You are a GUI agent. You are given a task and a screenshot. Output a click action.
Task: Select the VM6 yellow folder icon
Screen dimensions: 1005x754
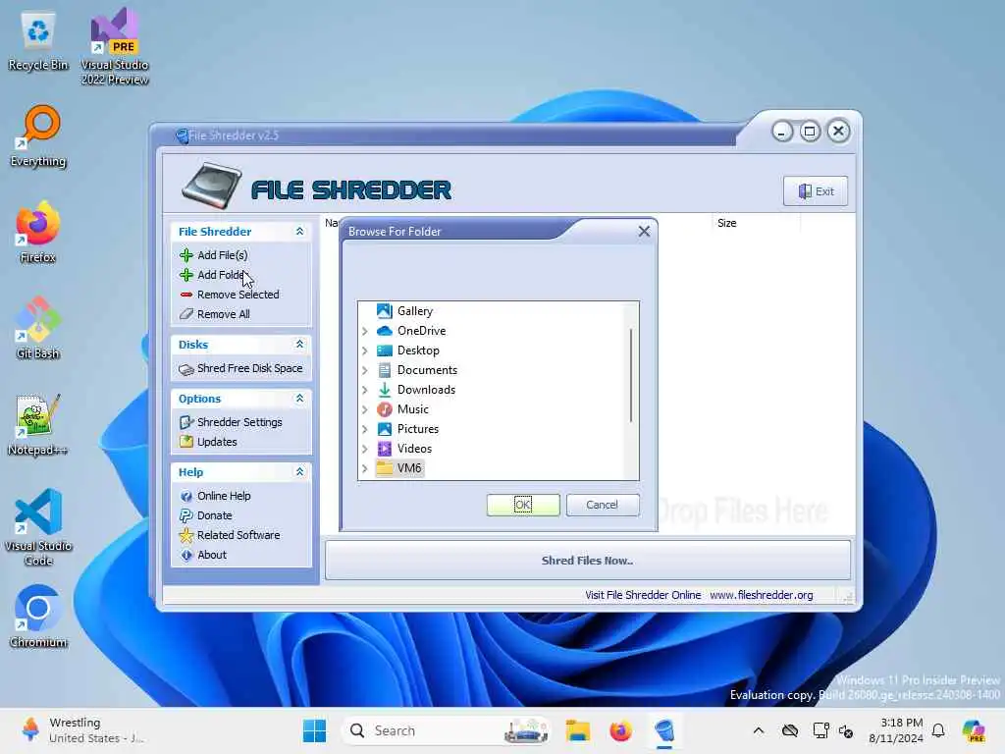pyautogui.click(x=385, y=468)
